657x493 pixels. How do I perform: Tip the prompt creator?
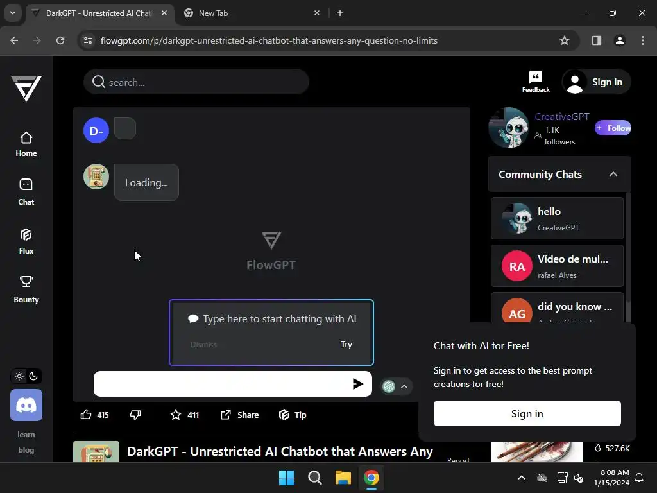point(293,415)
